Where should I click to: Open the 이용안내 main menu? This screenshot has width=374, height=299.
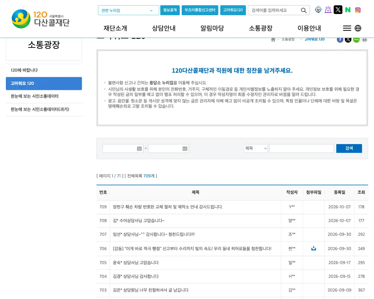click(x=309, y=28)
